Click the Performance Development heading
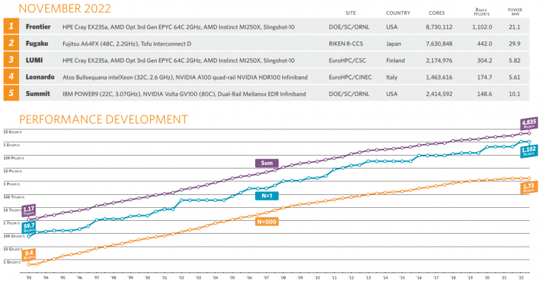Viewport: 543px width, 284px height. click(94, 120)
